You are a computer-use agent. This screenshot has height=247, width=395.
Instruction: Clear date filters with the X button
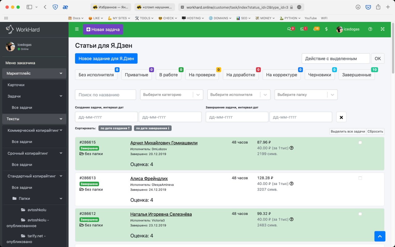(x=341, y=117)
